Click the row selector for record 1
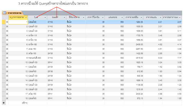This screenshot has height=107, width=186. (x=4, y=22)
